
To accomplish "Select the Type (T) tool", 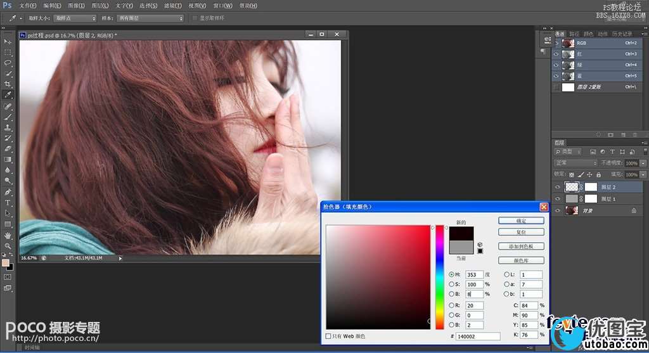I will pos(8,203).
